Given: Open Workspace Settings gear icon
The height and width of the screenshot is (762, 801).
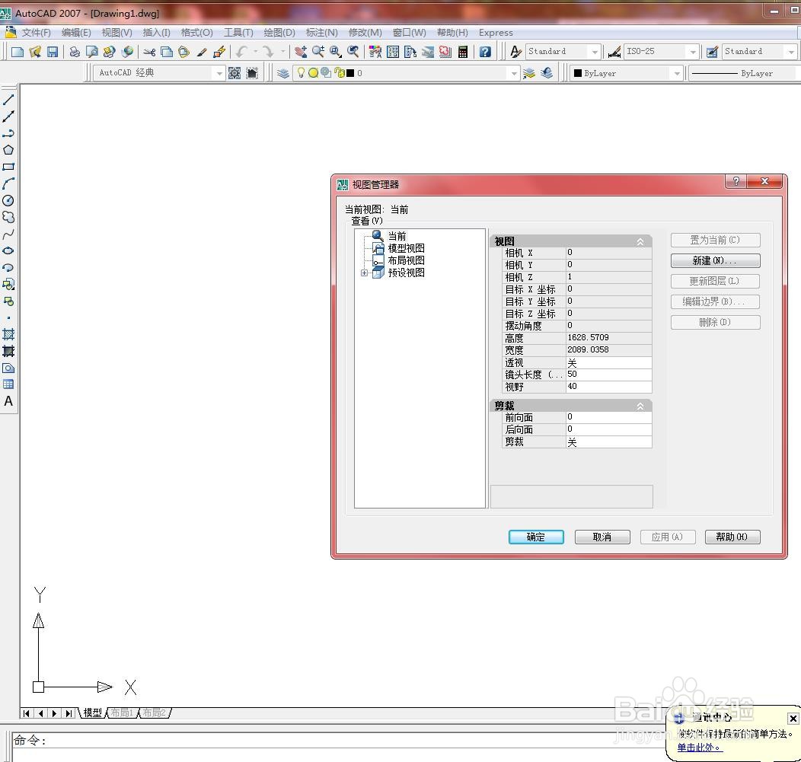Looking at the screenshot, I should pyautogui.click(x=235, y=73).
